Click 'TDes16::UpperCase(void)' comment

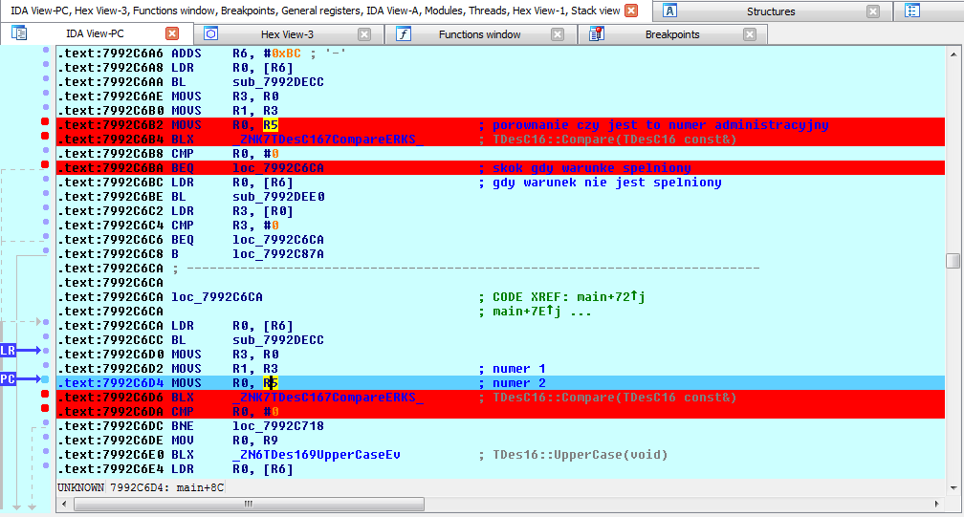(580, 455)
